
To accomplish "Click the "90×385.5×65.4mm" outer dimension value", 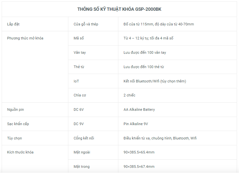I will pos(139,152).
